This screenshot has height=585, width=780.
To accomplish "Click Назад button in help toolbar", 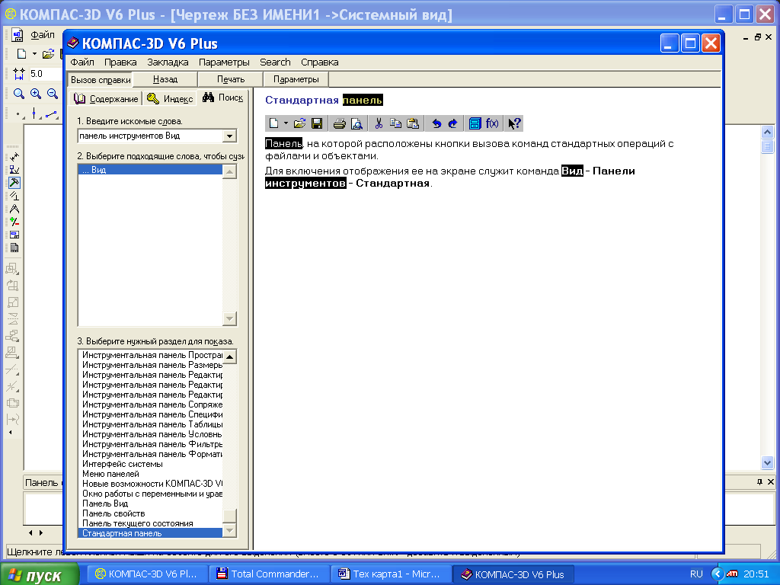I will pyautogui.click(x=165, y=79).
